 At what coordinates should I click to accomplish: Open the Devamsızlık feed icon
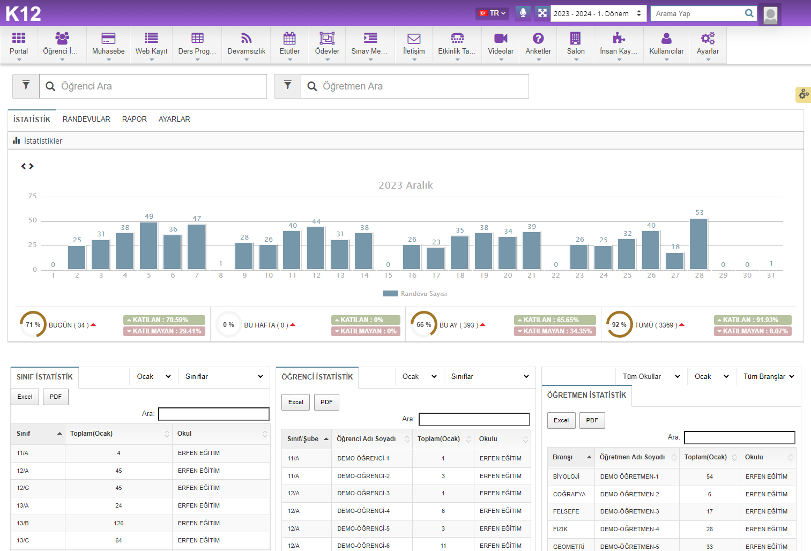click(x=246, y=38)
